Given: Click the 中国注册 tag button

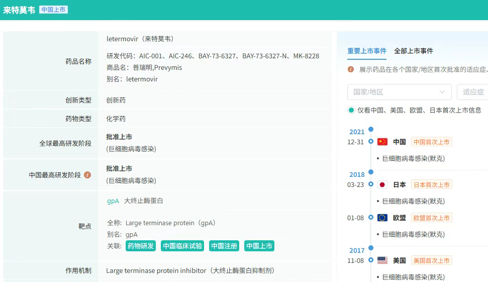Looking at the screenshot, I should tap(224, 246).
